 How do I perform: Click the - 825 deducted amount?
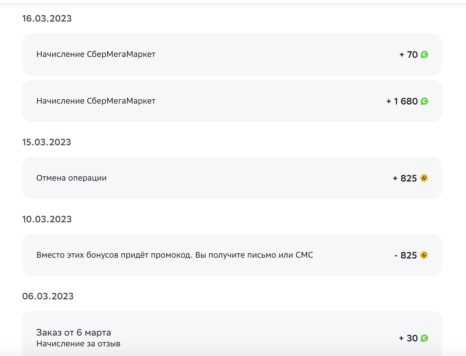[406, 255]
